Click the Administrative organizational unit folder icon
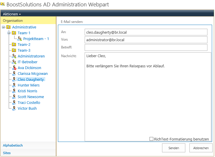Image resolution: width=215 pixels, height=157 pixels. 8,27
